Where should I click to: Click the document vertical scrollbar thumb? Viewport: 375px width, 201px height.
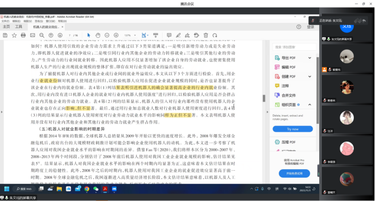pos(264,98)
